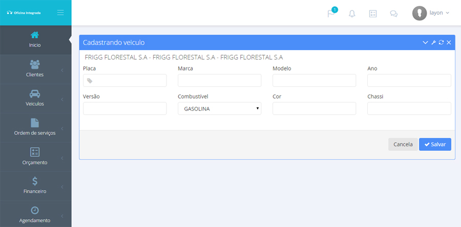The height and width of the screenshot is (227, 461).
Task: Expand the layon user dropdown
Action: (448, 13)
